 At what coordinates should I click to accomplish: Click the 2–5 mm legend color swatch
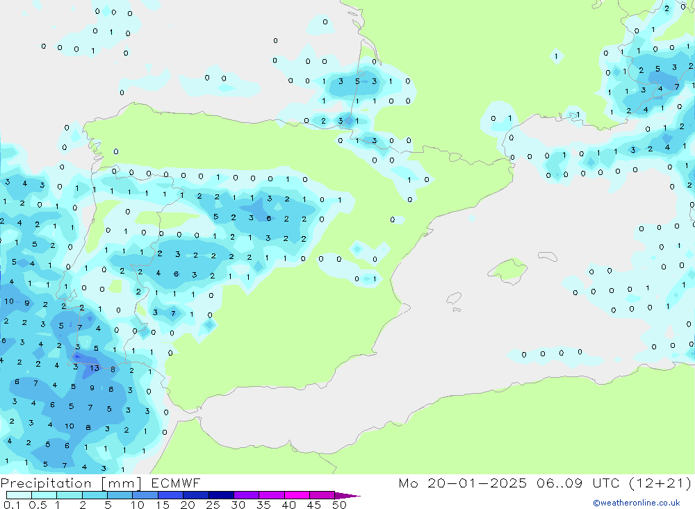[x=95, y=495]
